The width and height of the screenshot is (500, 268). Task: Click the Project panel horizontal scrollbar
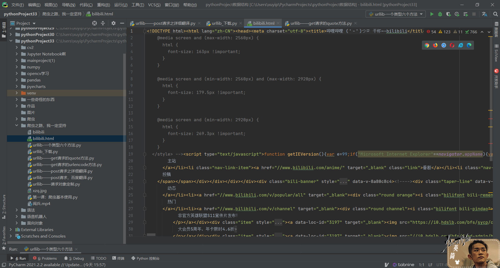(x=40, y=243)
